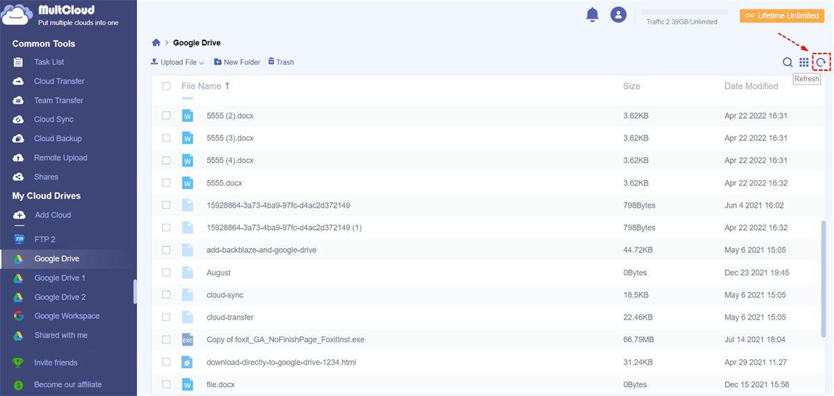Click the Cloud Sync sidebar icon
834x396 pixels.
(19, 119)
